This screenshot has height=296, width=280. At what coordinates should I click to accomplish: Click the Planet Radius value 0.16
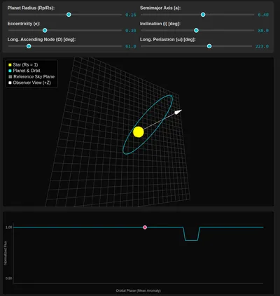click(131, 15)
